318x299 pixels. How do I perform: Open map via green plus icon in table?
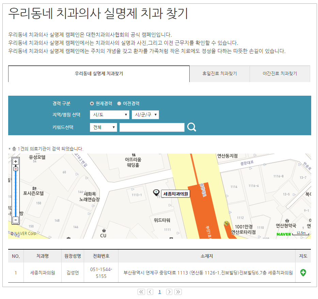[x=303, y=272]
